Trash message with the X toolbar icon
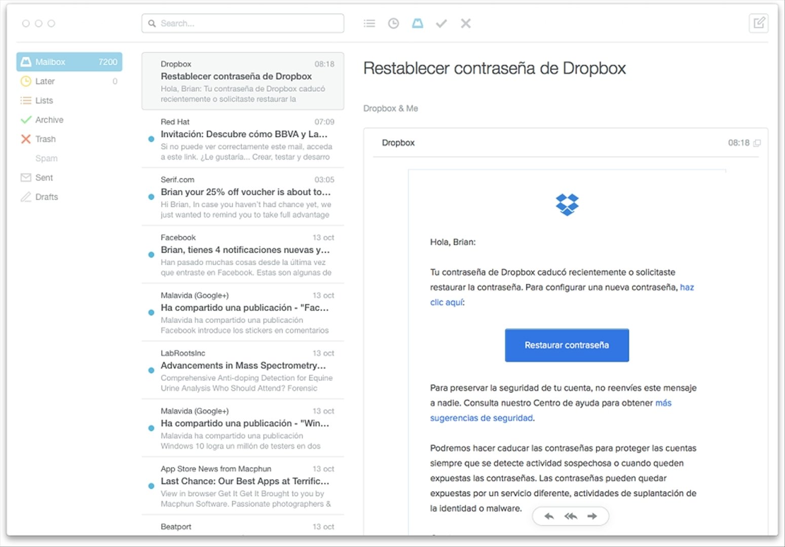The width and height of the screenshot is (785, 547). pos(466,23)
